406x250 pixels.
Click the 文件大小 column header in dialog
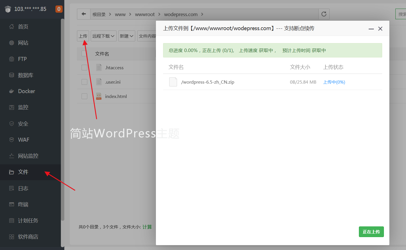pyautogui.click(x=300, y=67)
